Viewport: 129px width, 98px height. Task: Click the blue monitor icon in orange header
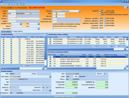[127, 7]
